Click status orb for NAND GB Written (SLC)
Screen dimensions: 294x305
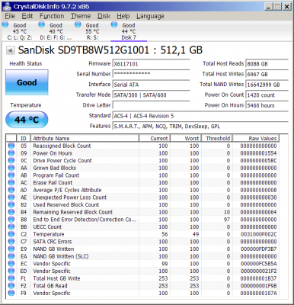(x=11, y=256)
